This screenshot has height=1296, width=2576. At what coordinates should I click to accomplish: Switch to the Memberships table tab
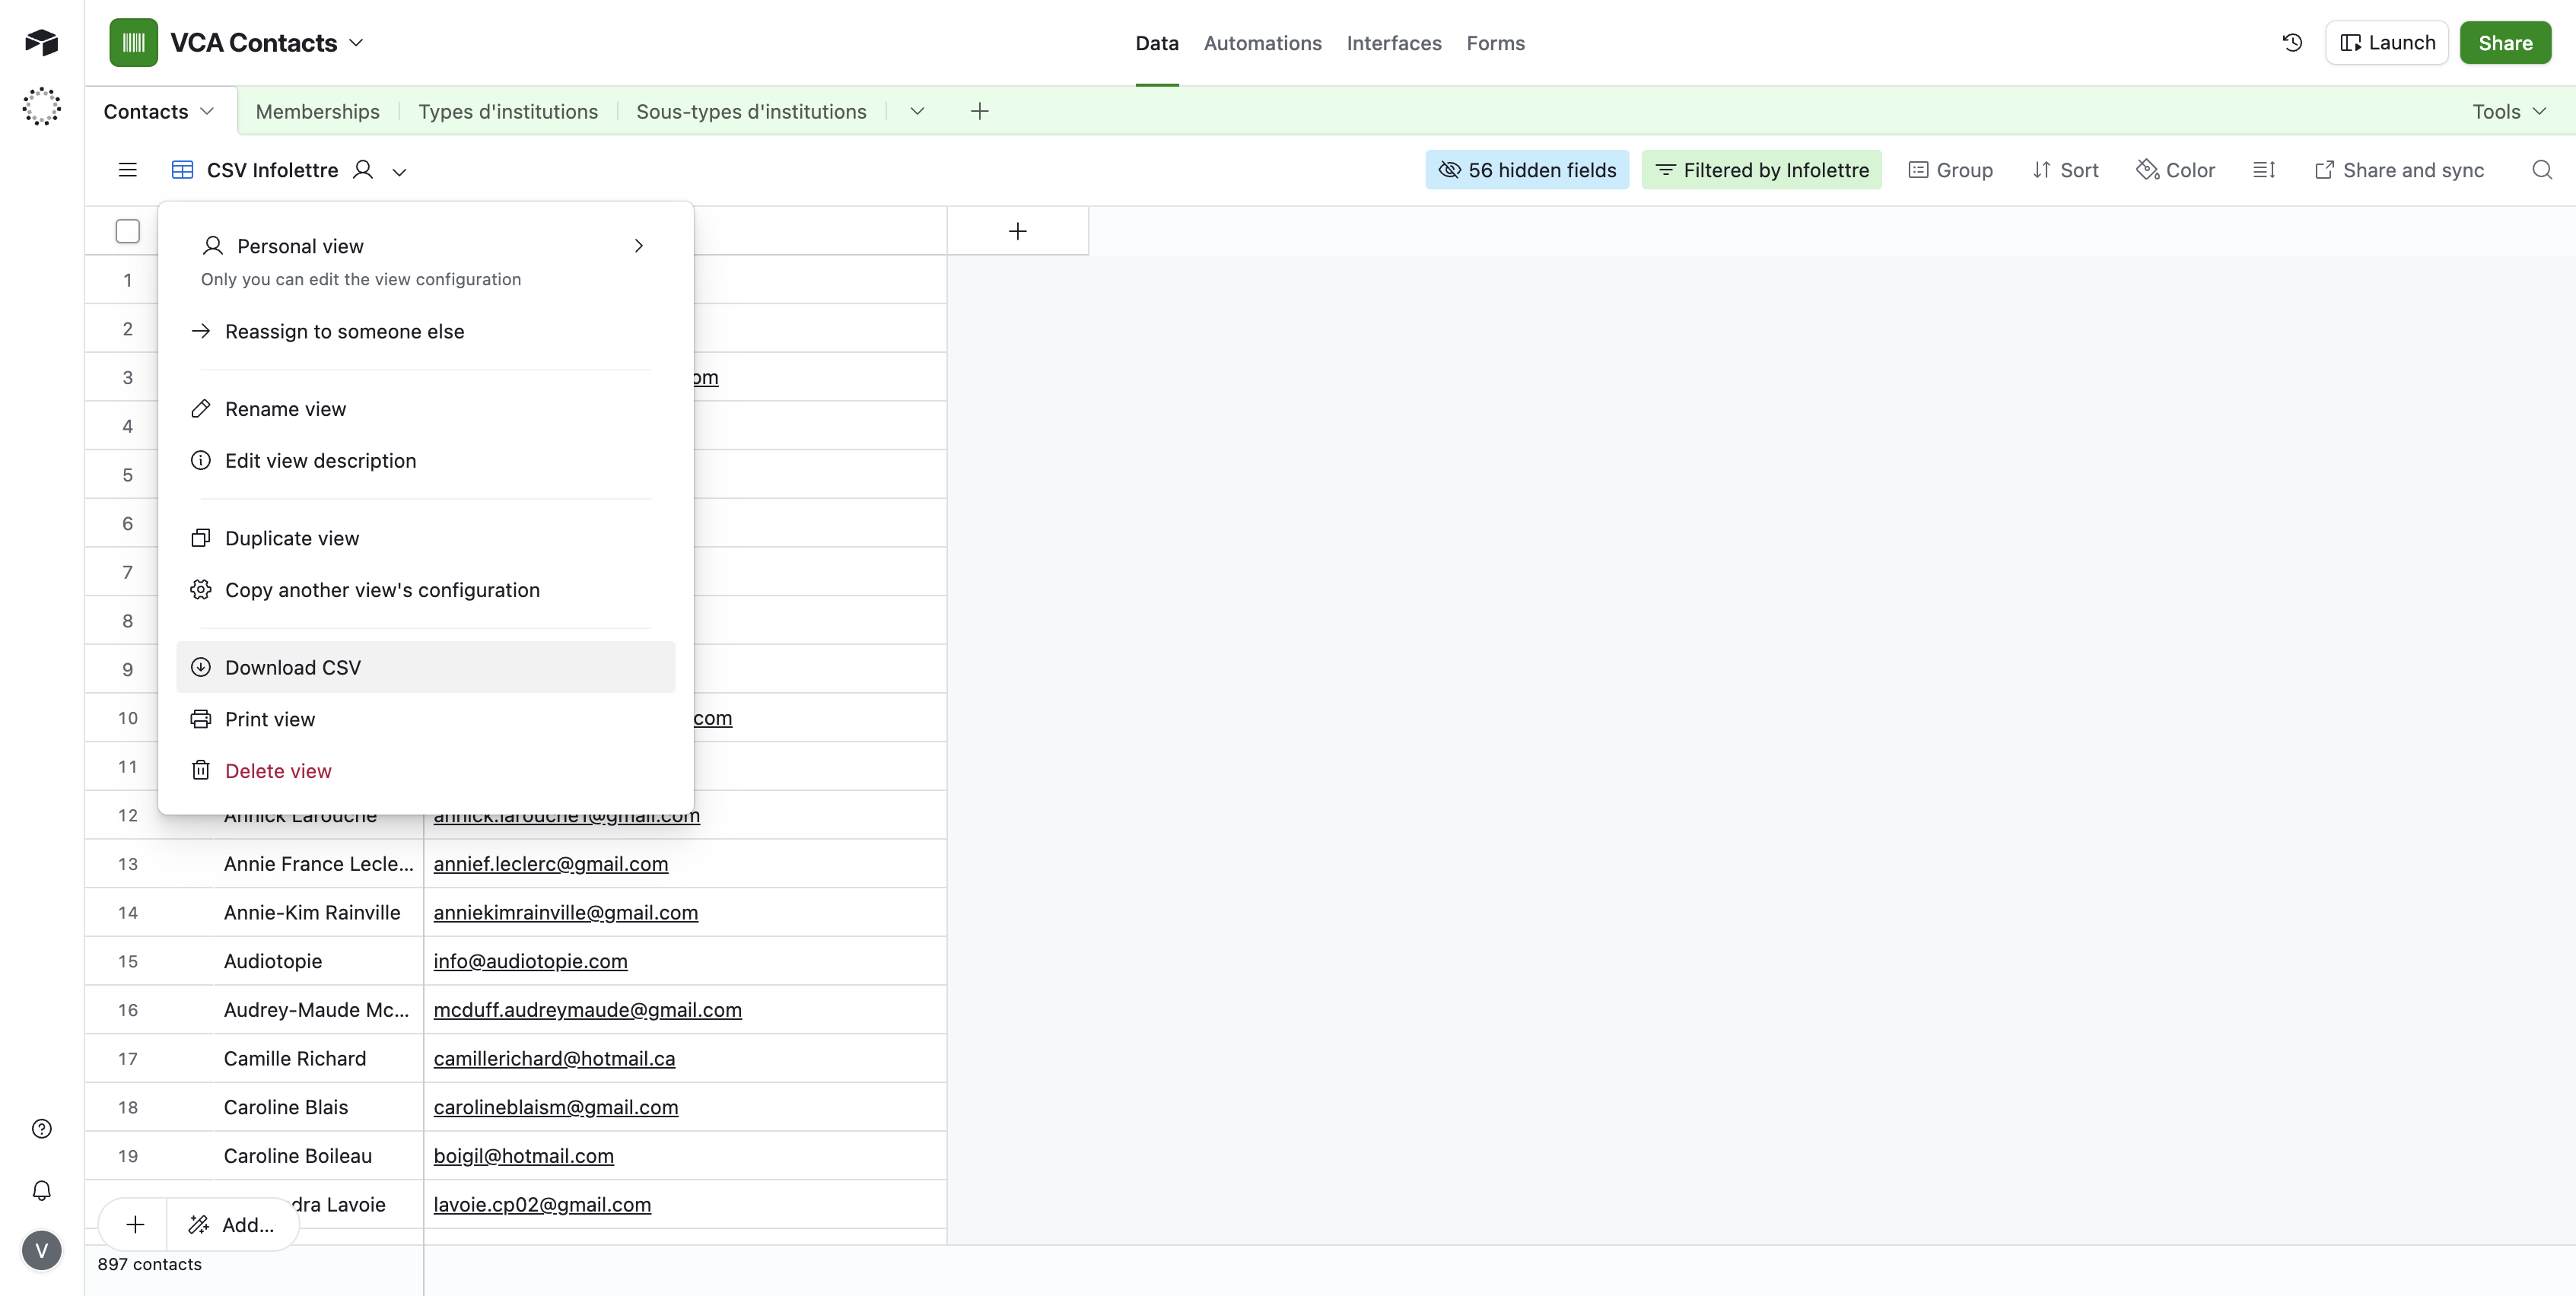click(317, 112)
